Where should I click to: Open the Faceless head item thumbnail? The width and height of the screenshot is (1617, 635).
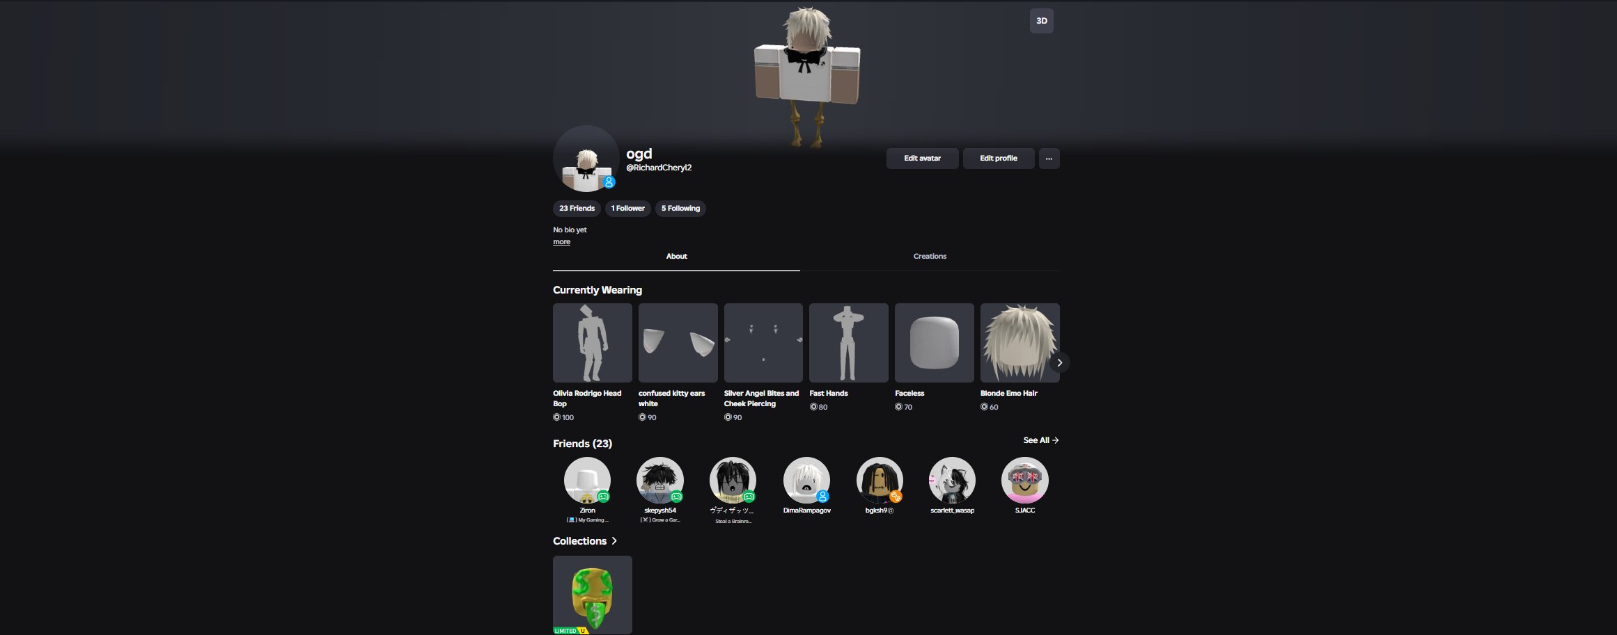[934, 342]
